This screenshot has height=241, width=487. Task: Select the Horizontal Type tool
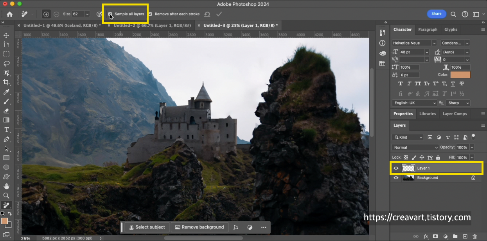[6, 129]
